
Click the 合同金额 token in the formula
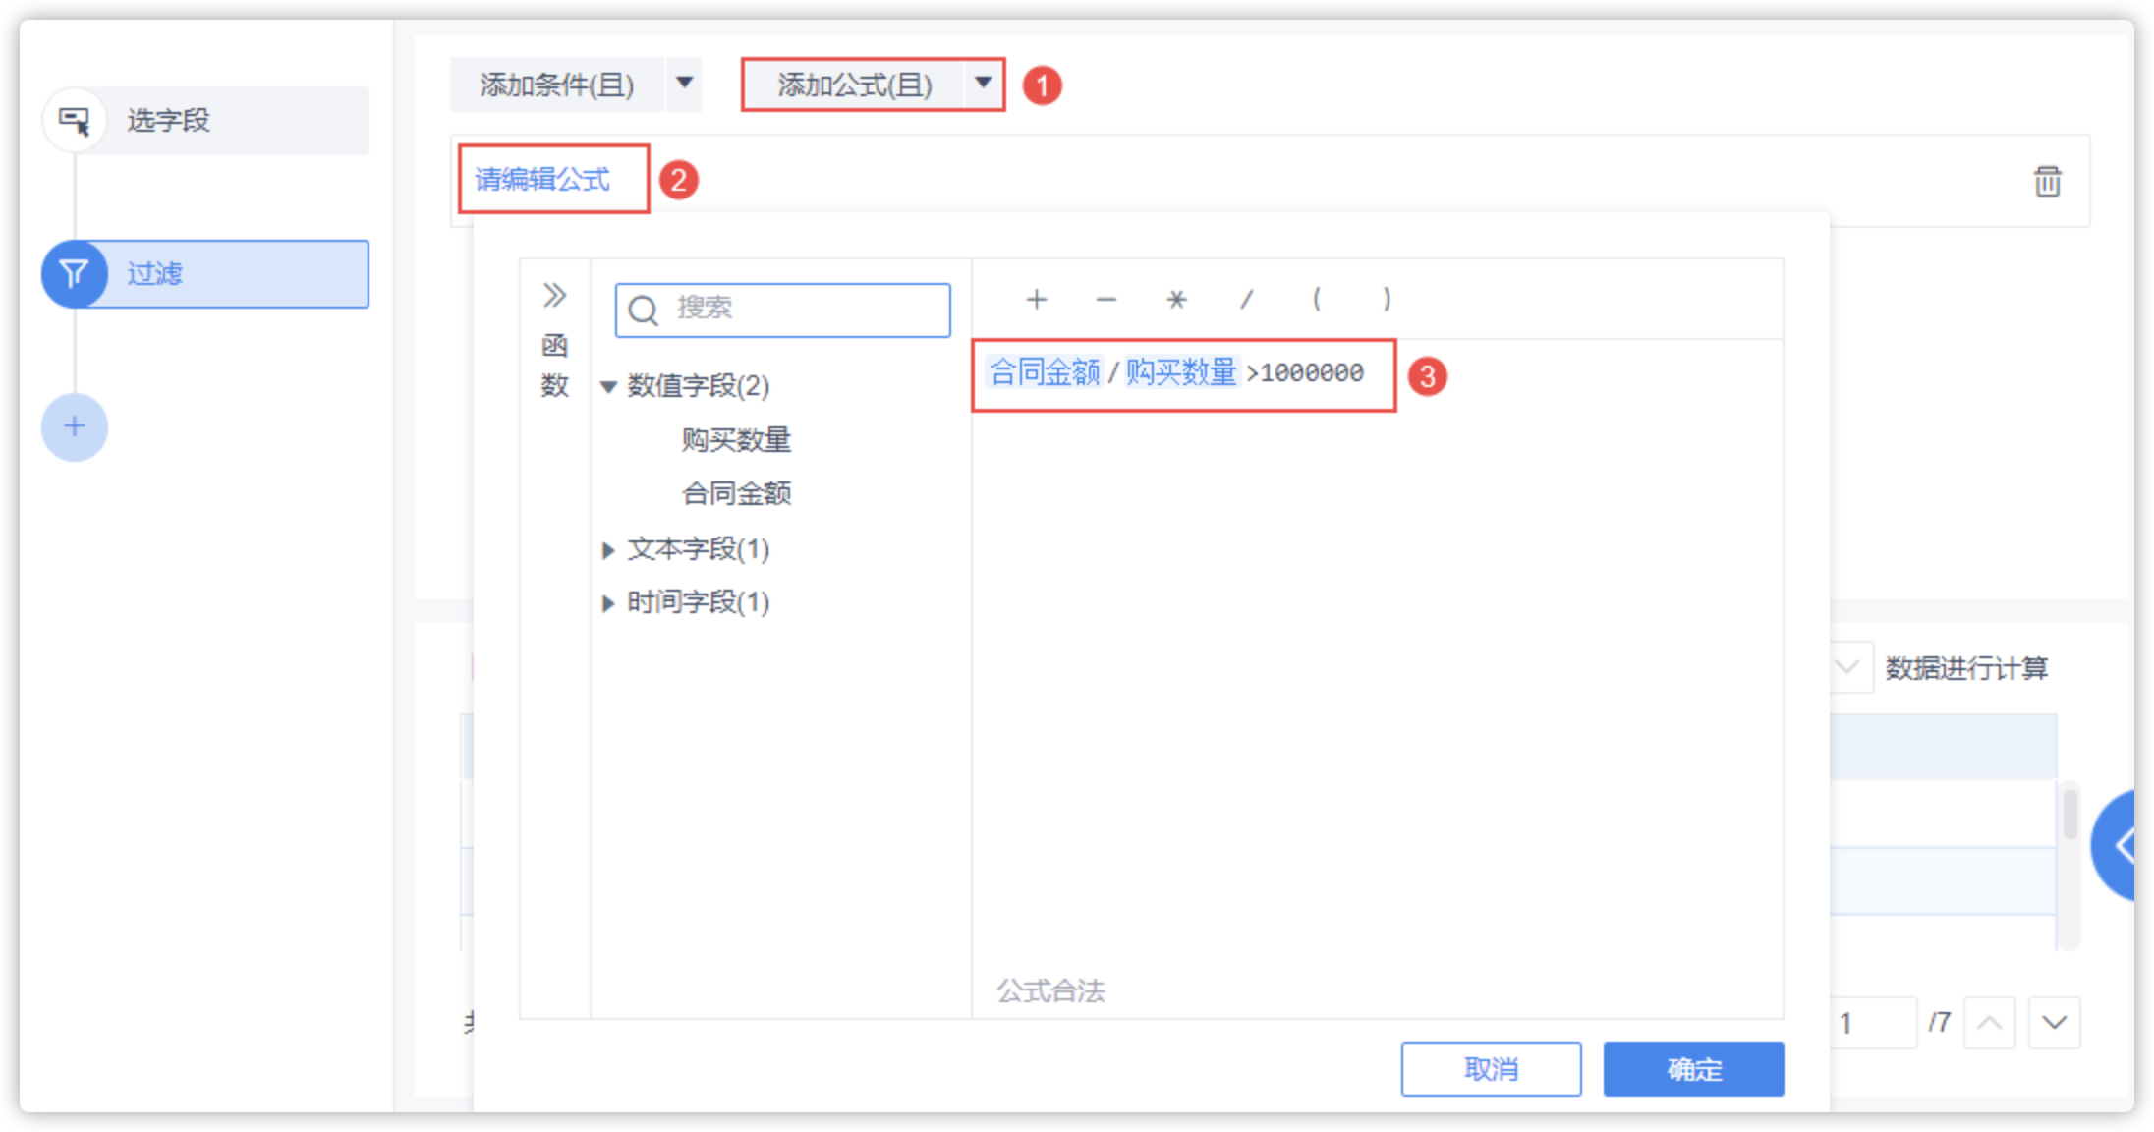click(x=1045, y=372)
